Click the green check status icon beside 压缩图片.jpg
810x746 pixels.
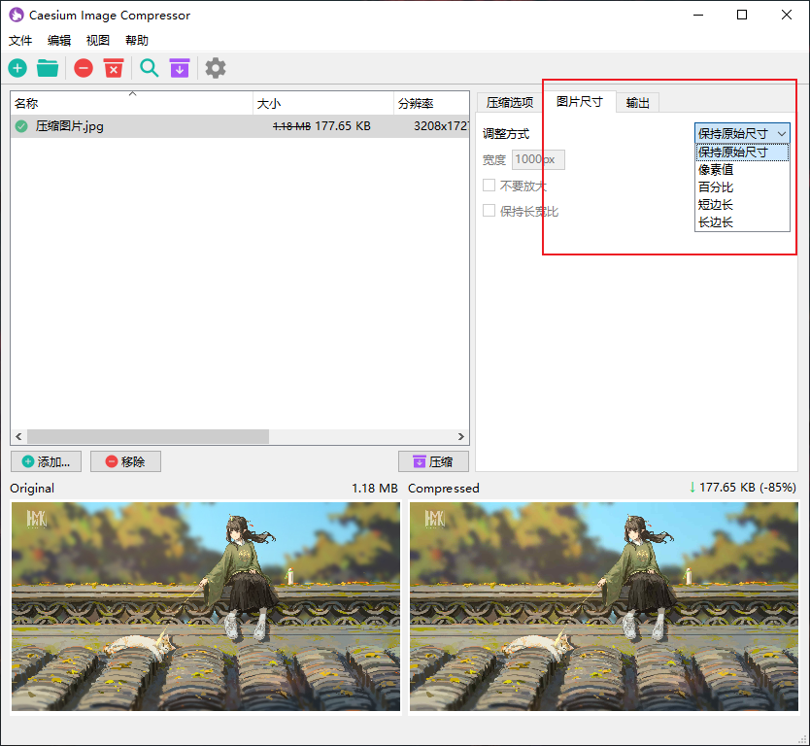[21, 126]
